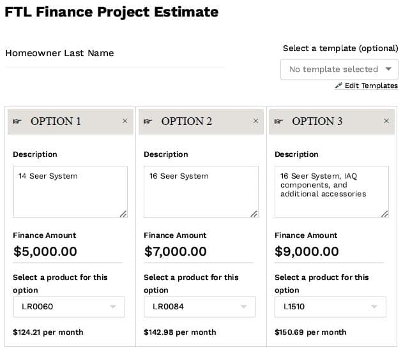This screenshot has height=352, width=403.
Task: Click the resize grip of Option 3 description box
Action: (x=384, y=214)
